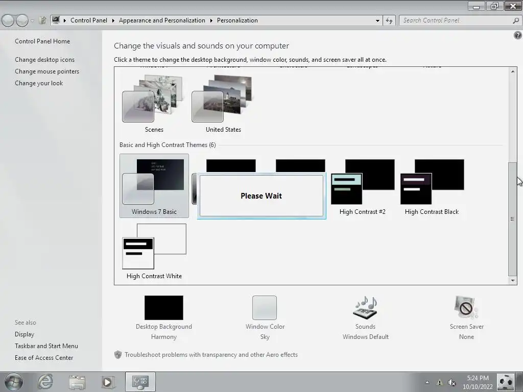523x392 pixels.
Task: Click the Help question mark icon
Action: coord(517,35)
